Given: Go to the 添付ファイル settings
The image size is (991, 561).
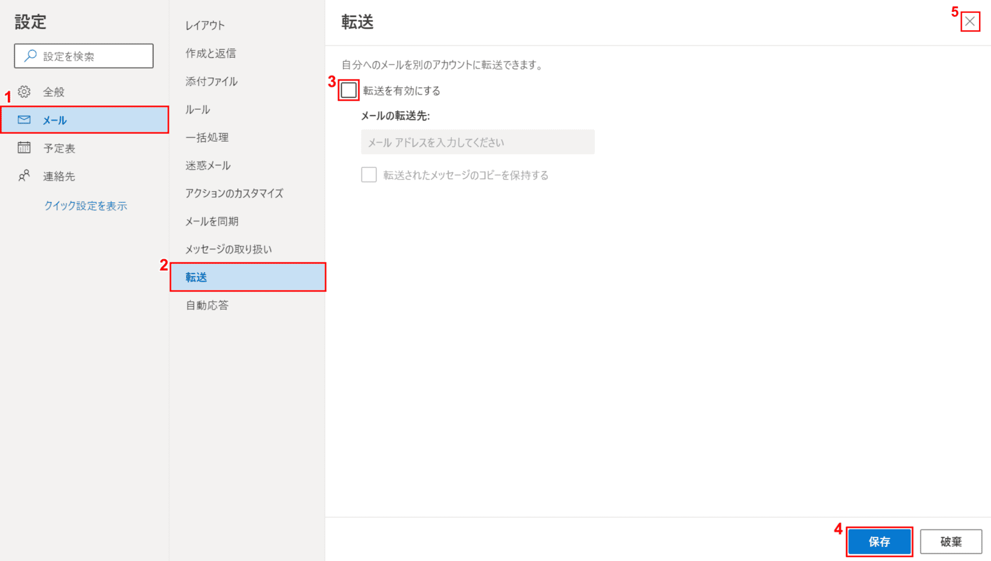Looking at the screenshot, I should pyautogui.click(x=211, y=82).
